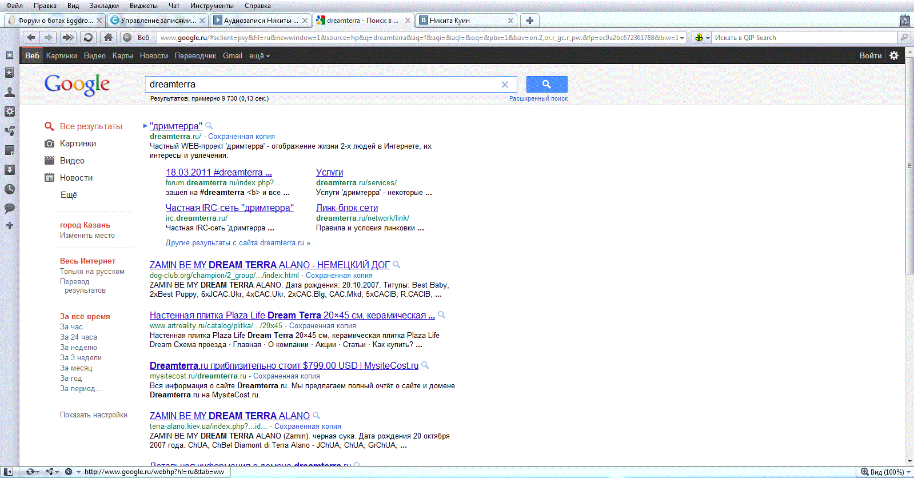
Task: Go to the home page via house icon
Action: pyautogui.click(x=108, y=37)
